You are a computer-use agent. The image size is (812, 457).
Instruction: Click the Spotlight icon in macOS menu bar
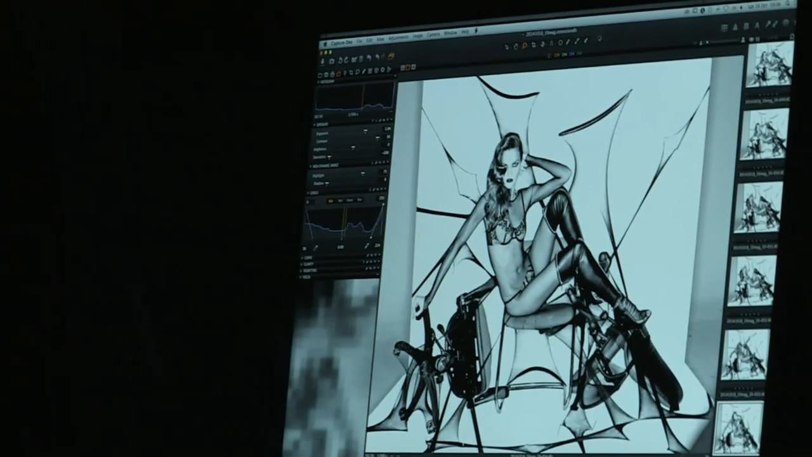pyautogui.click(x=787, y=3)
